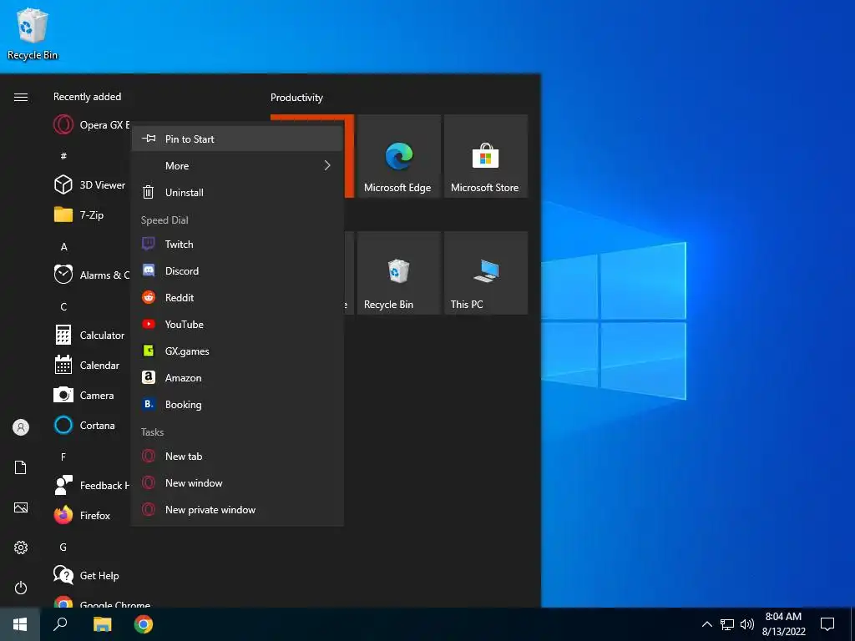Open YouTube speed dial entry

click(237, 325)
